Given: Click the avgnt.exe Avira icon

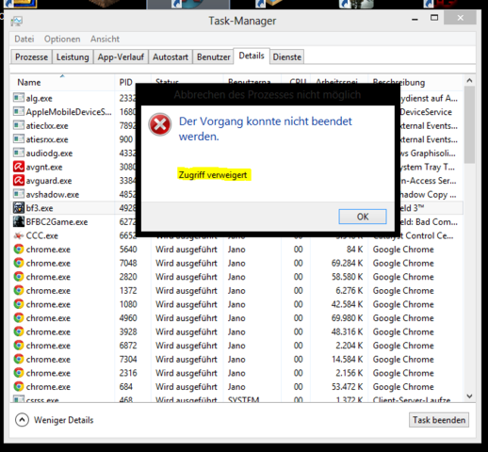Looking at the screenshot, I should [19, 167].
